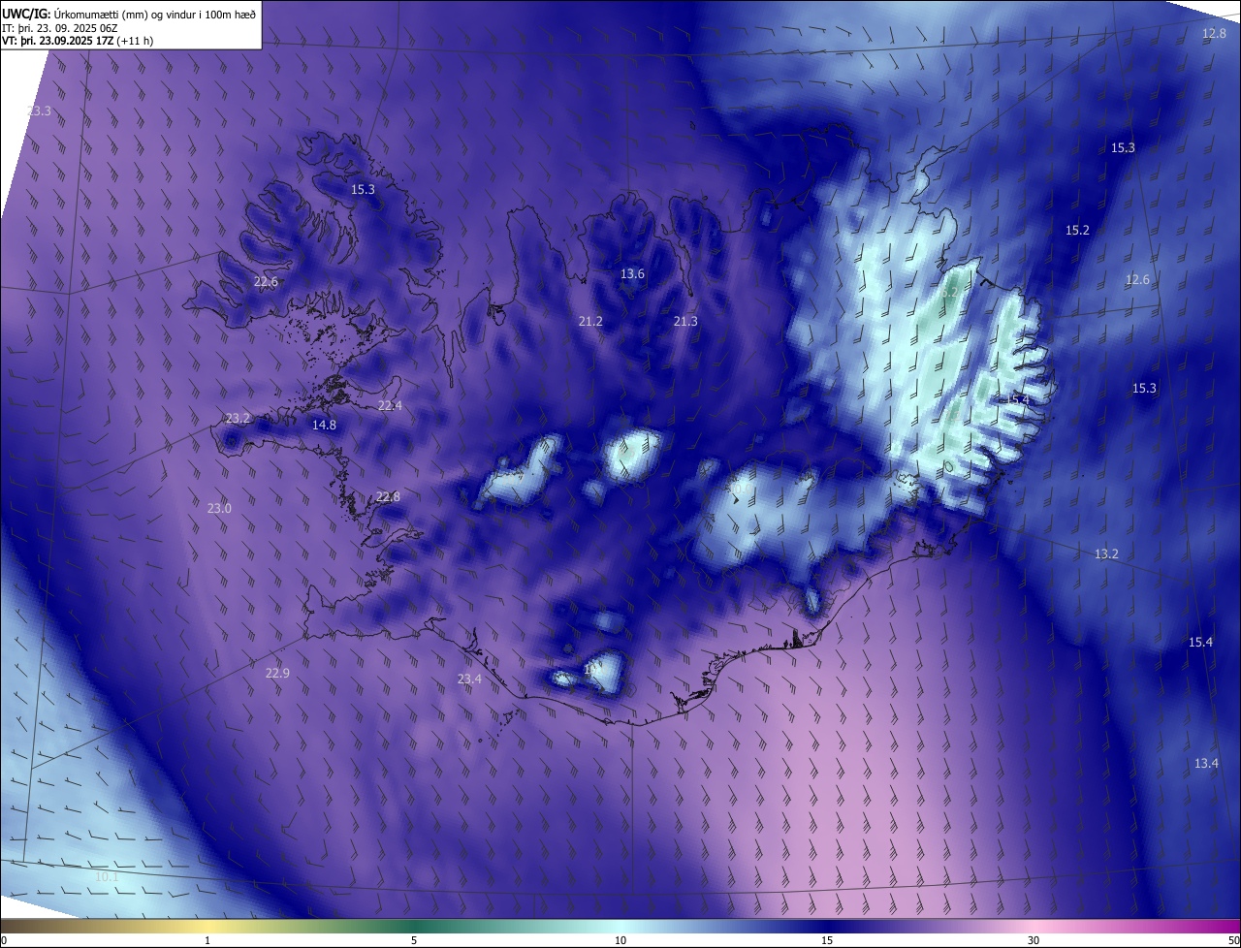Click the title text "UWC/IG: Úrkomumætti (mm)"
This screenshot has width=1241, height=948.
[x=75, y=14]
